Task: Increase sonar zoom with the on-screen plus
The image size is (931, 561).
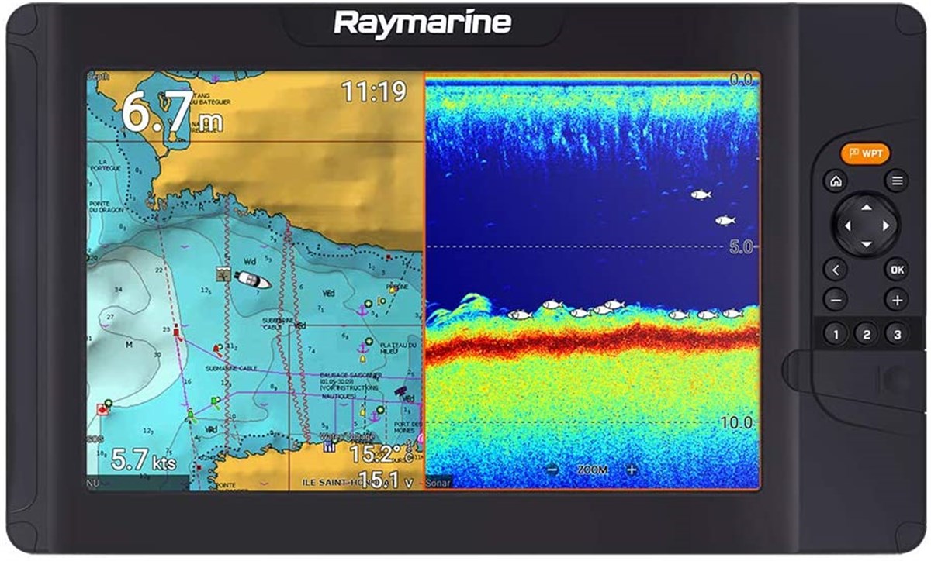Action: coord(631,470)
